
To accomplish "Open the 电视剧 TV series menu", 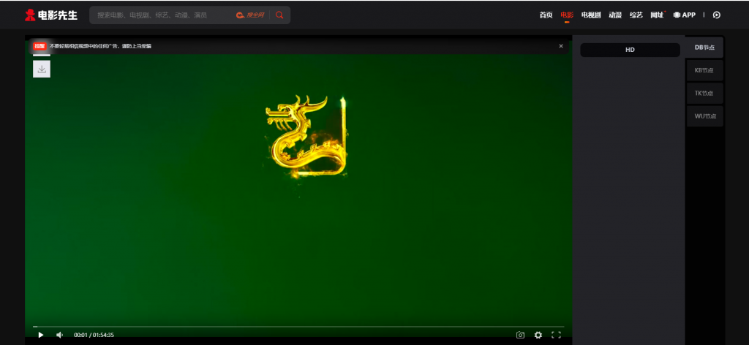I will [x=591, y=15].
